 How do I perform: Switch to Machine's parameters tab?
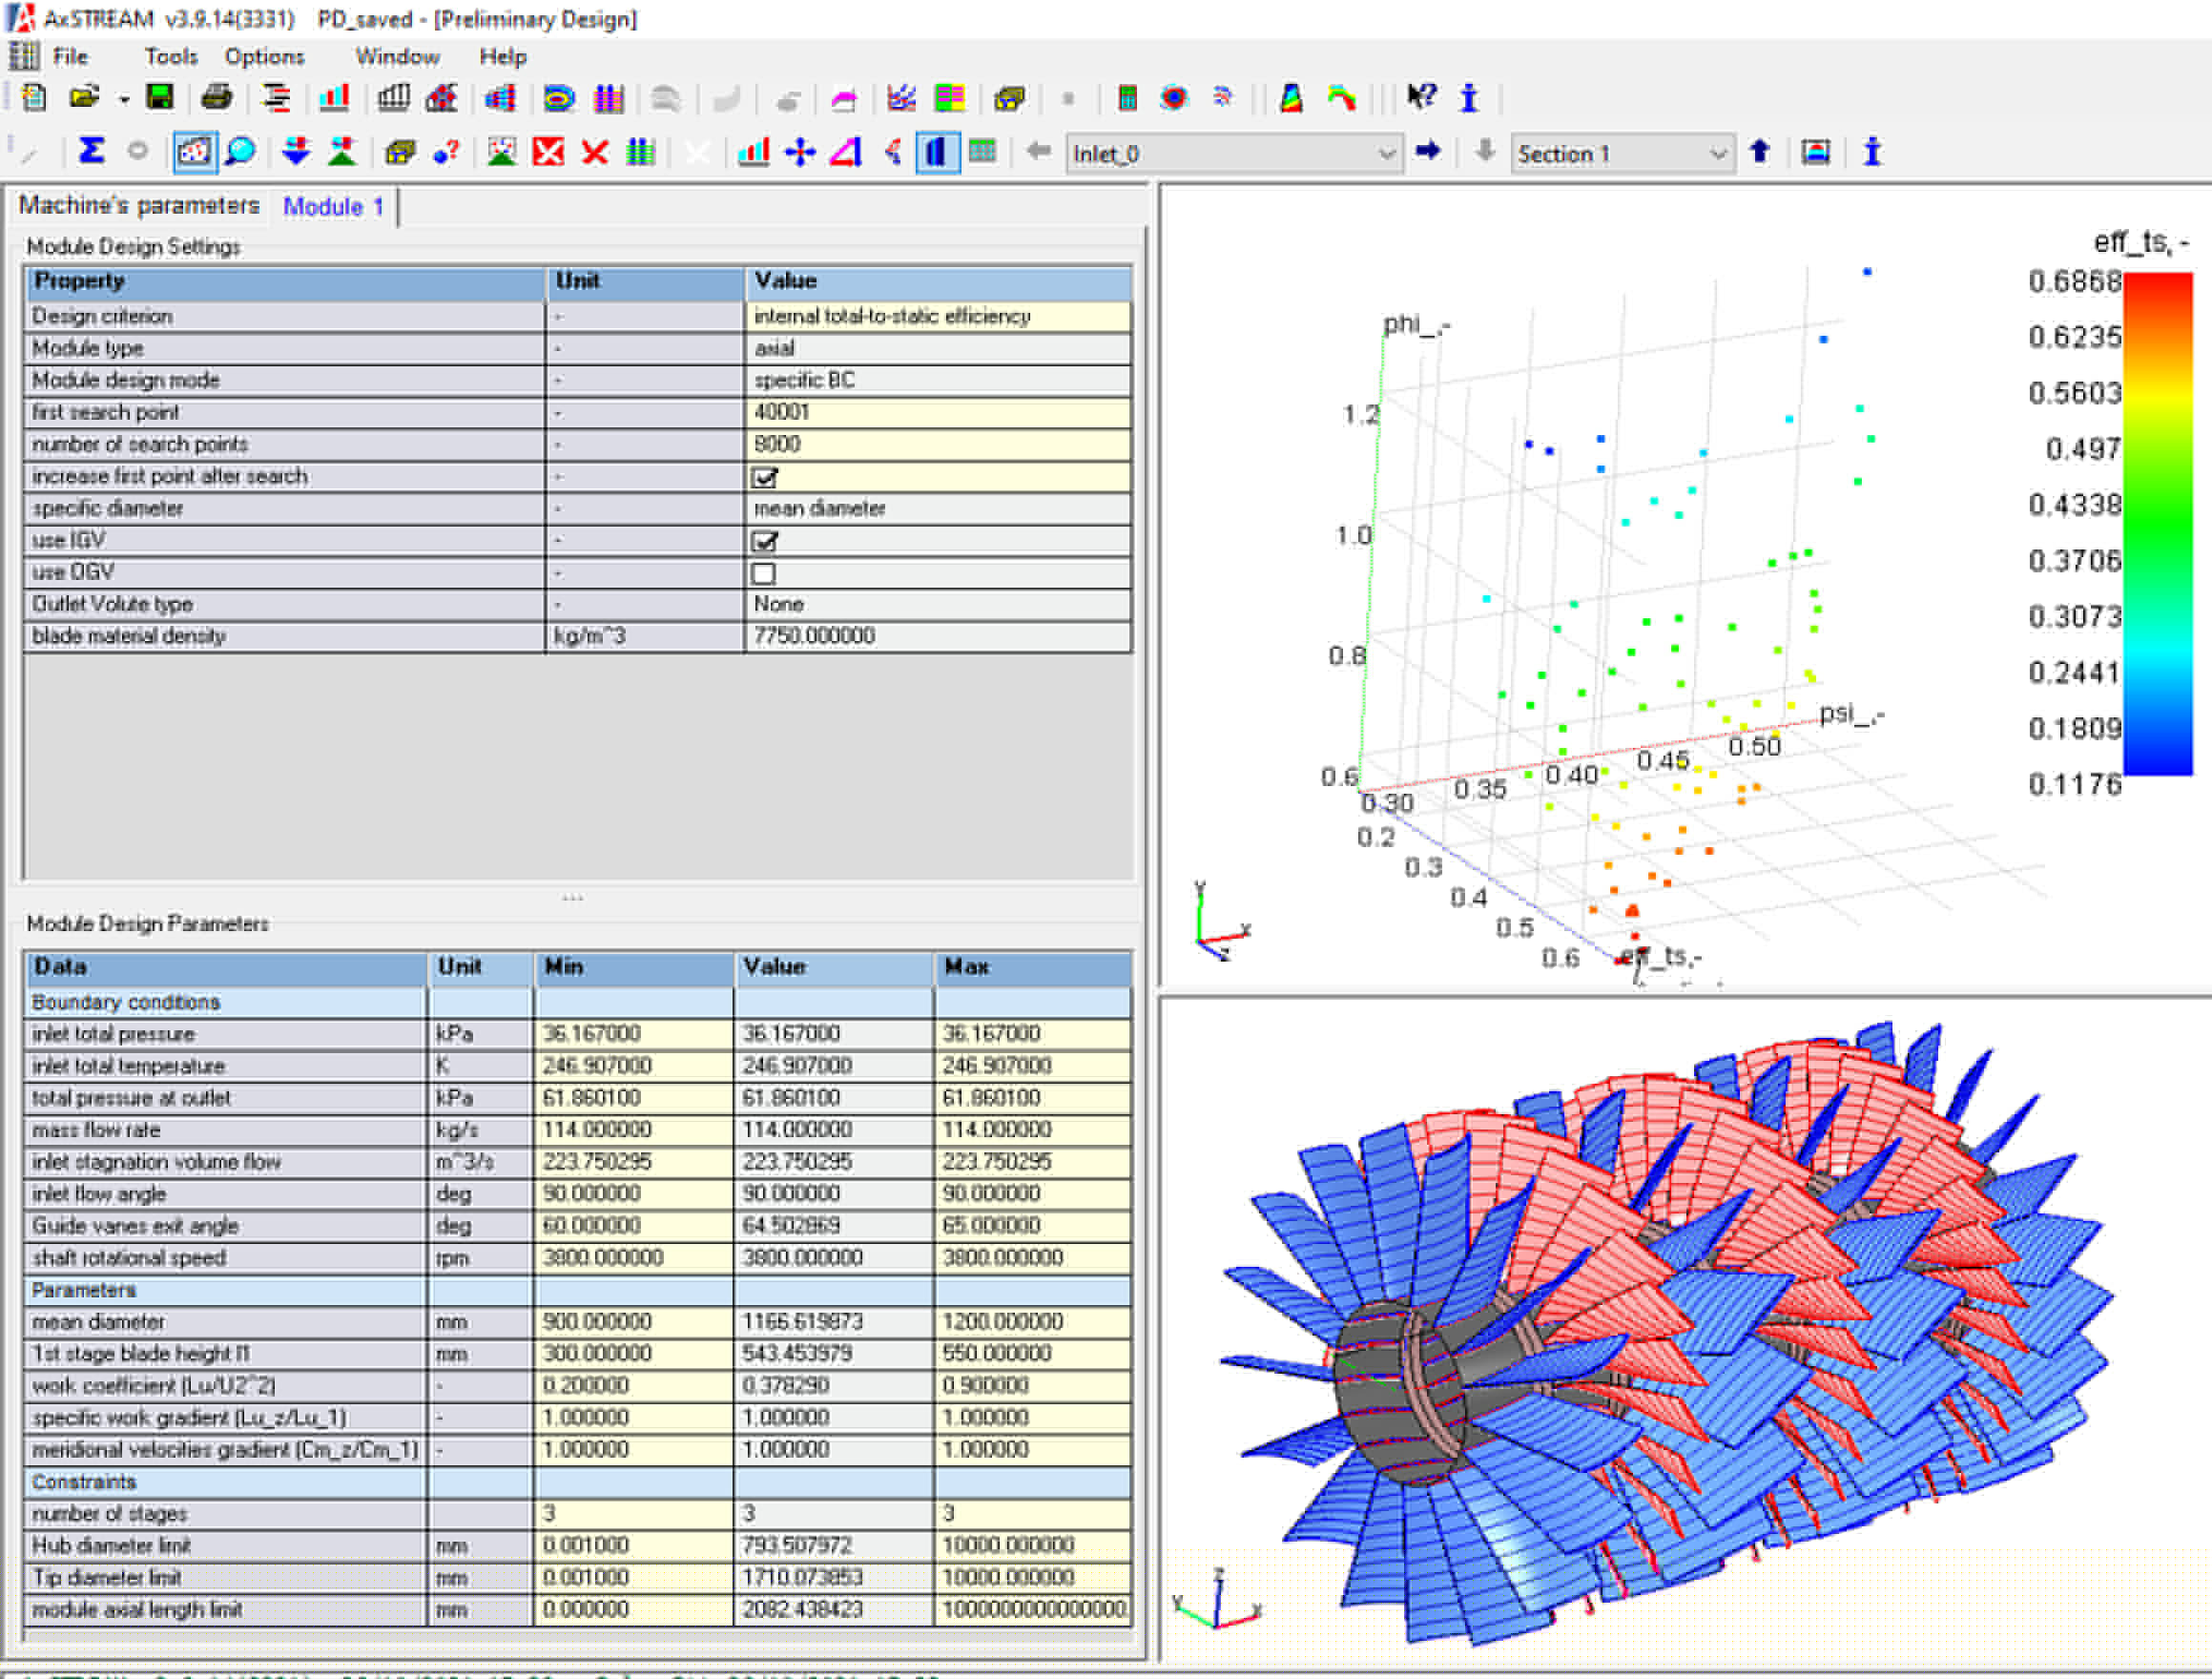coord(139,206)
